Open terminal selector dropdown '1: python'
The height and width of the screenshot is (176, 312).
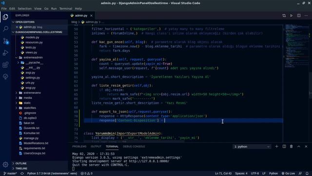click(x=252, y=147)
